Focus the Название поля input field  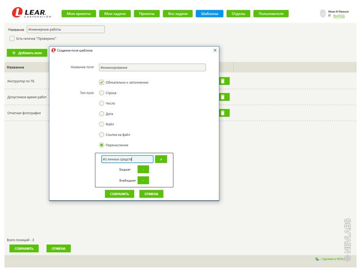pos(152,68)
